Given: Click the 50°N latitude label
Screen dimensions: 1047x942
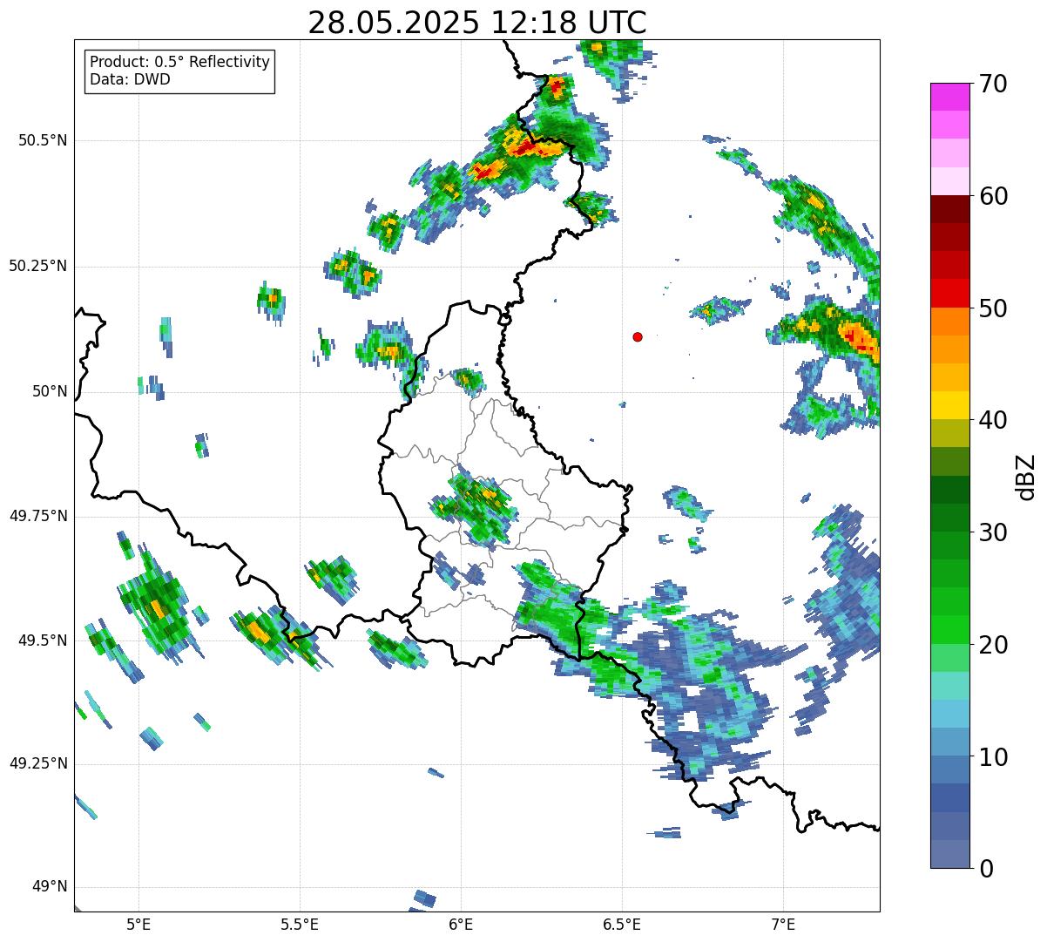Looking at the screenshot, I should [x=50, y=391].
